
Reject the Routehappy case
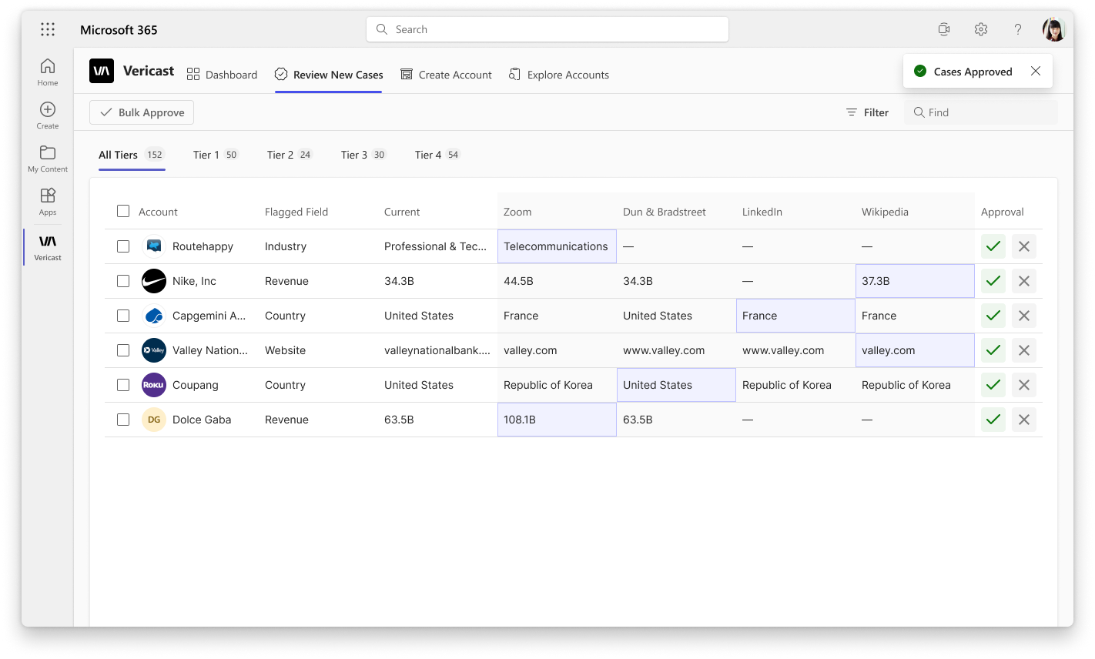[x=1024, y=246]
